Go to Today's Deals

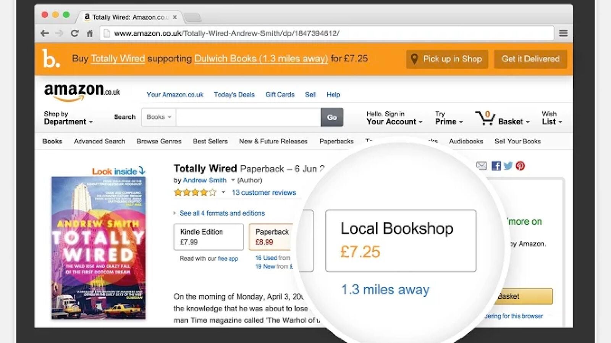click(x=234, y=95)
